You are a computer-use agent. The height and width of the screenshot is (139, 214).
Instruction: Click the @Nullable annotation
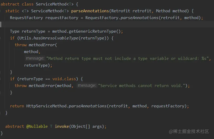37,126
